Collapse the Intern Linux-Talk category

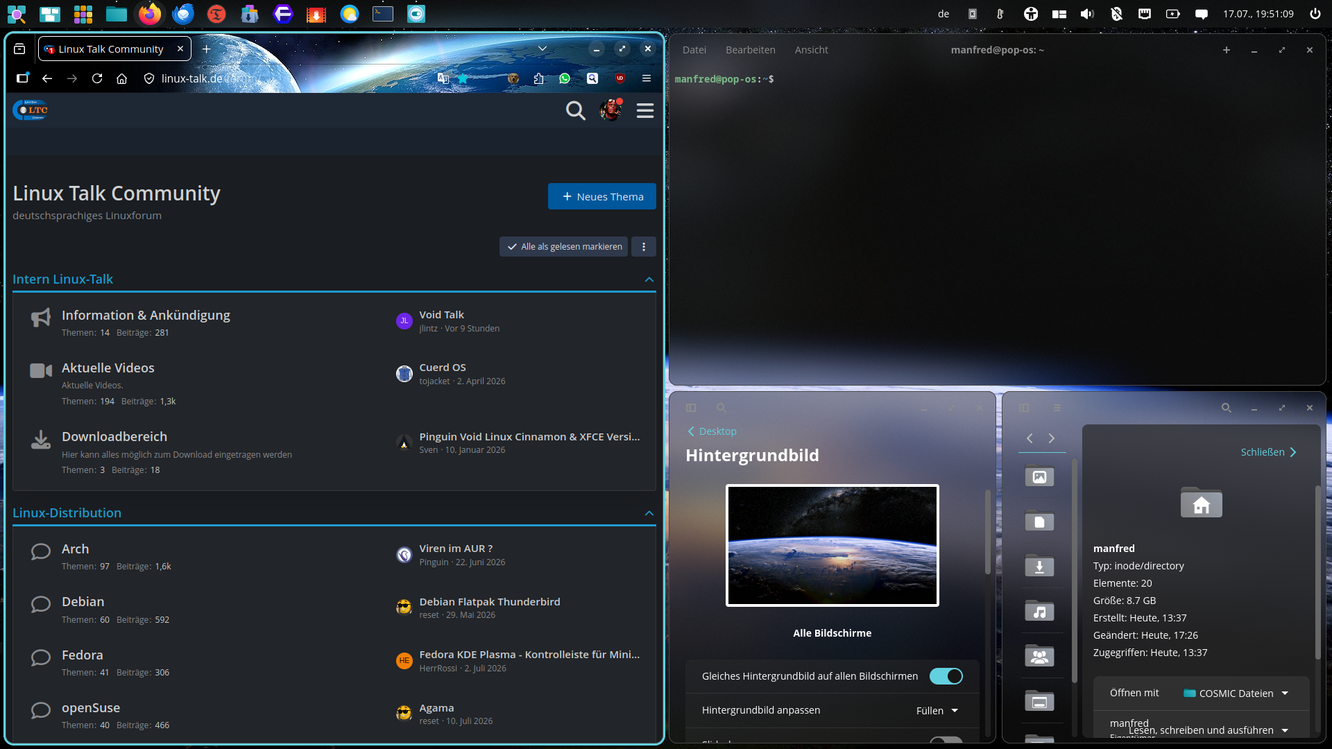(x=649, y=279)
